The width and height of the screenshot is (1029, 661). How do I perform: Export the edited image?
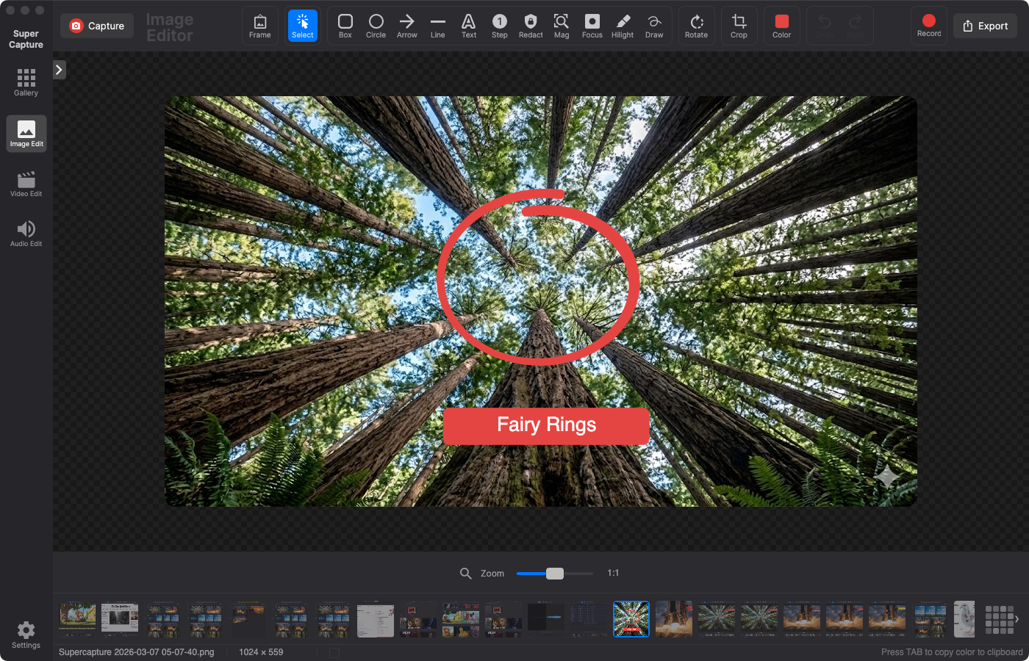point(985,25)
